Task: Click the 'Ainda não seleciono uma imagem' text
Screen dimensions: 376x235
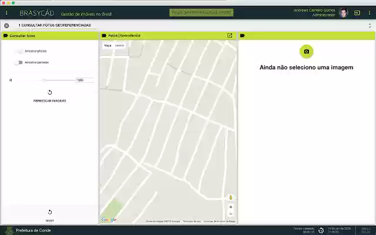Action: point(306,68)
